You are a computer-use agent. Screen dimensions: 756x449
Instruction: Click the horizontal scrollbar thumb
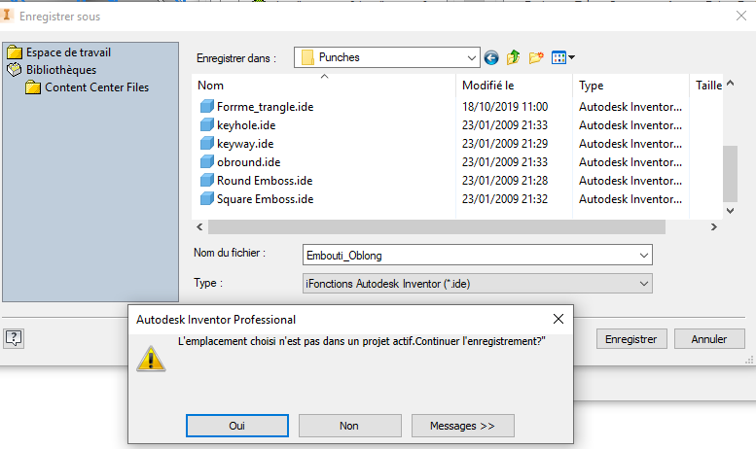pos(437,226)
